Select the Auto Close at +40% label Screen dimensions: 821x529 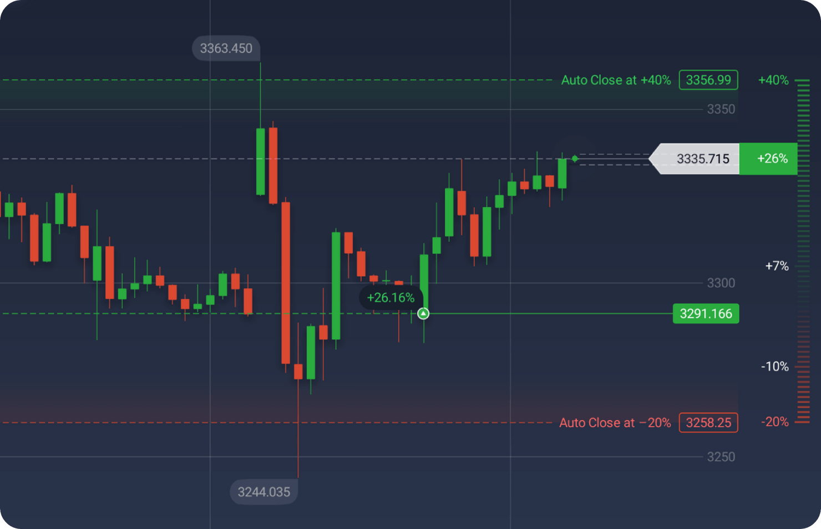pos(616,80)
